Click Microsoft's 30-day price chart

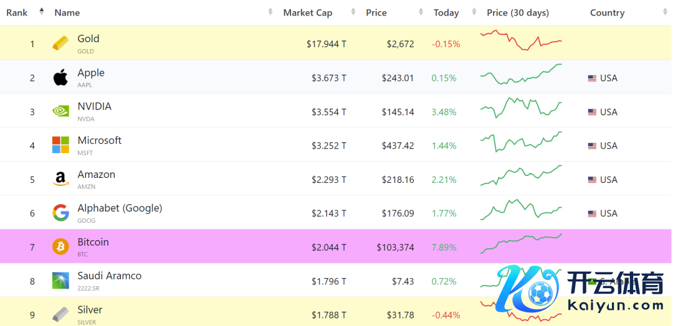[x=521, y=141]
